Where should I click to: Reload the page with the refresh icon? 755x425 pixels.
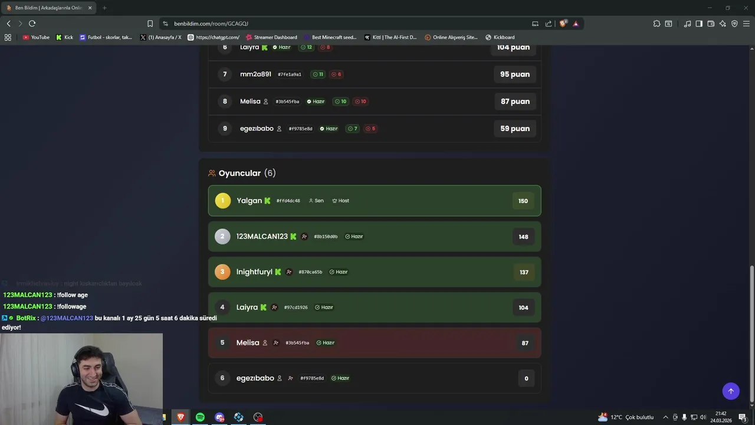click(x=32, y=24)
